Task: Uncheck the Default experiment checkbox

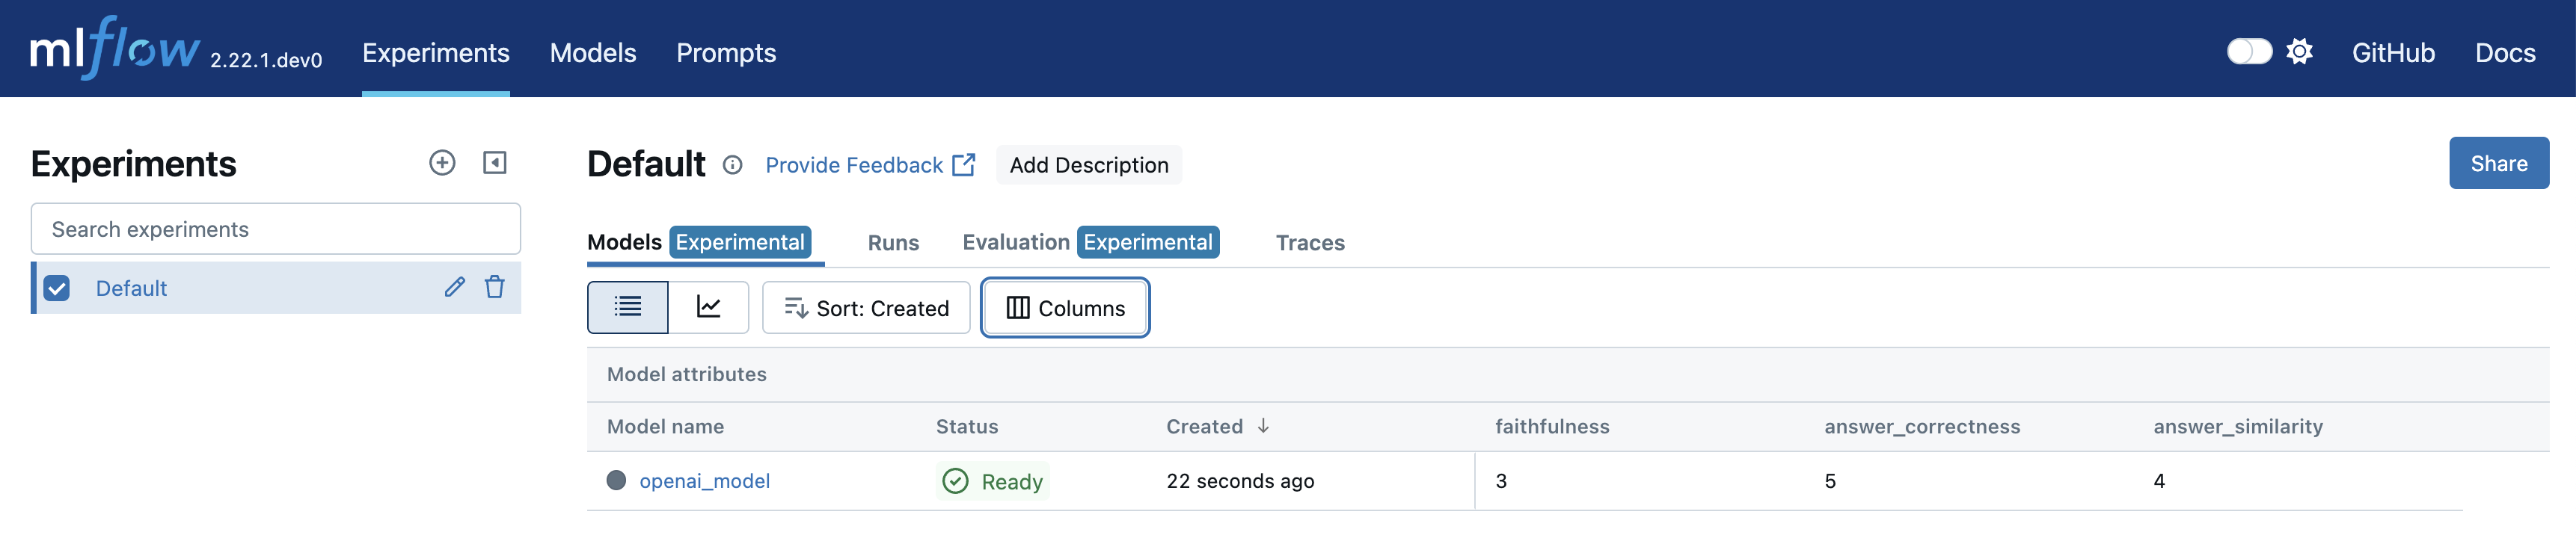Action: 57,288
